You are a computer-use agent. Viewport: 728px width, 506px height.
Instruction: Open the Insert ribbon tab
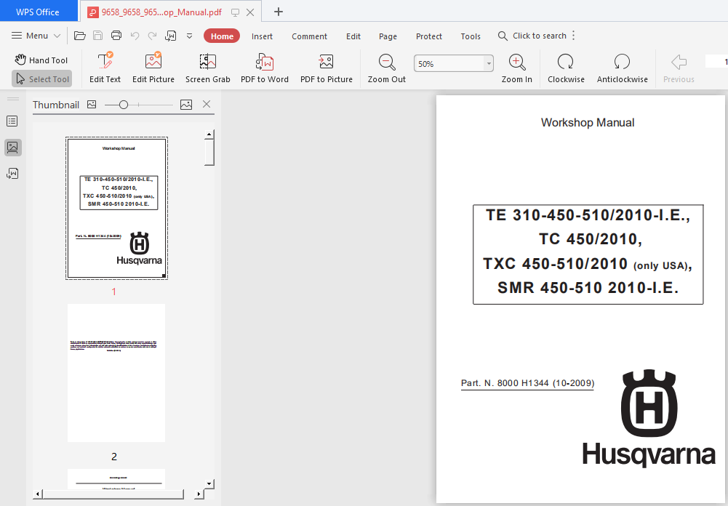pyautogui.click(x=262, y=36)
